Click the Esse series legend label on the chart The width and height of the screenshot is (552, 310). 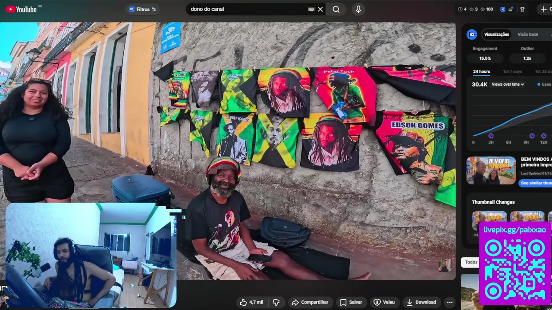click(x=544, y=84)
